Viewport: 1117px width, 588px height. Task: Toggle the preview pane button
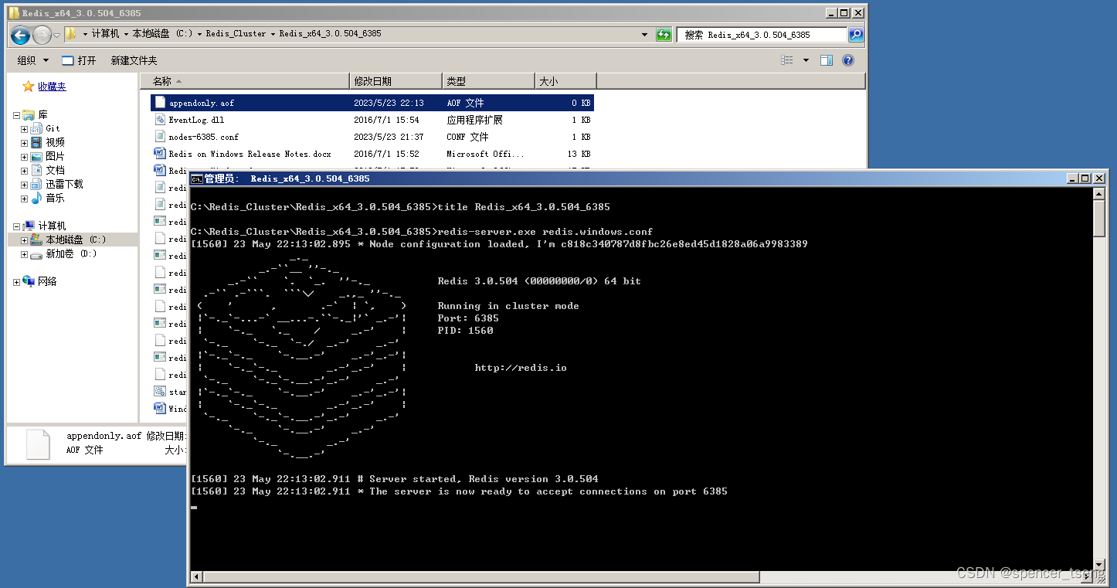coord(826,59)
